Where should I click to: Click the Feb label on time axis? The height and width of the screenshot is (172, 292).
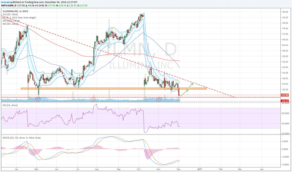[221, 169]
